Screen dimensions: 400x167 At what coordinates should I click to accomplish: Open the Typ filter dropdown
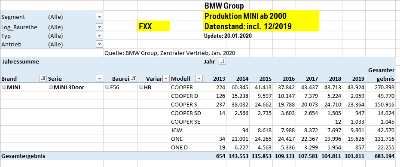click(100, 36)
